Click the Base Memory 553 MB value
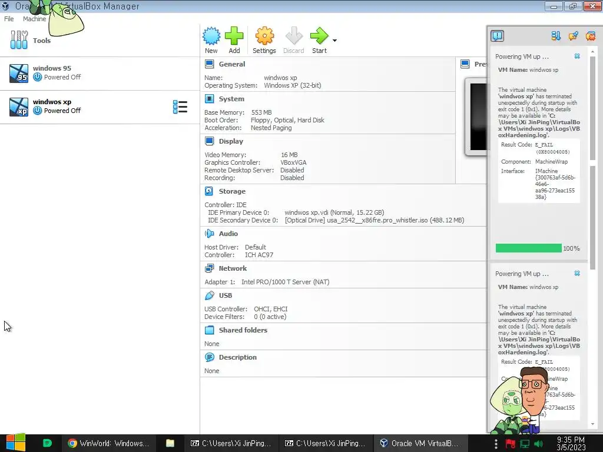603x452 pixels. (x=261, y=112)
